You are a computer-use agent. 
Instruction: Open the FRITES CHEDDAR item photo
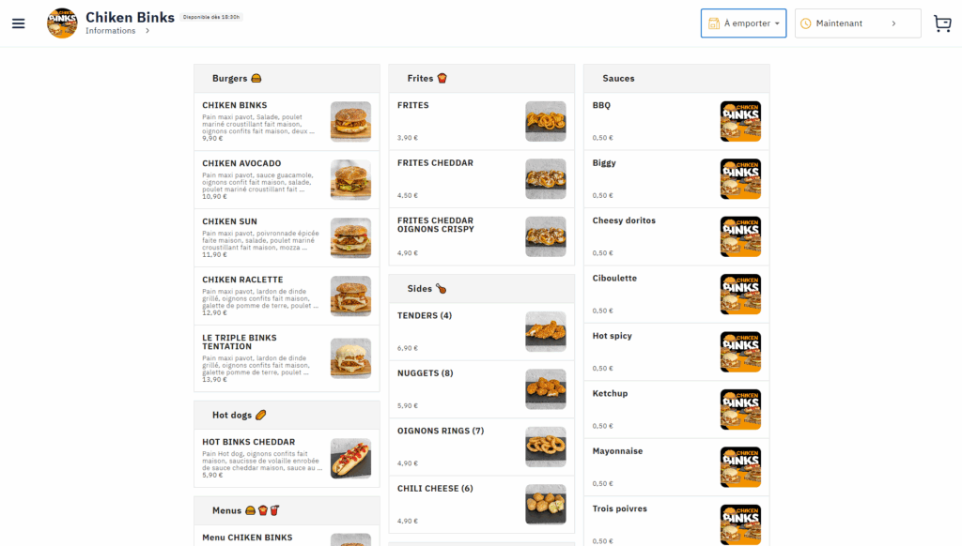pyautogui.click(x=546, y=179)
